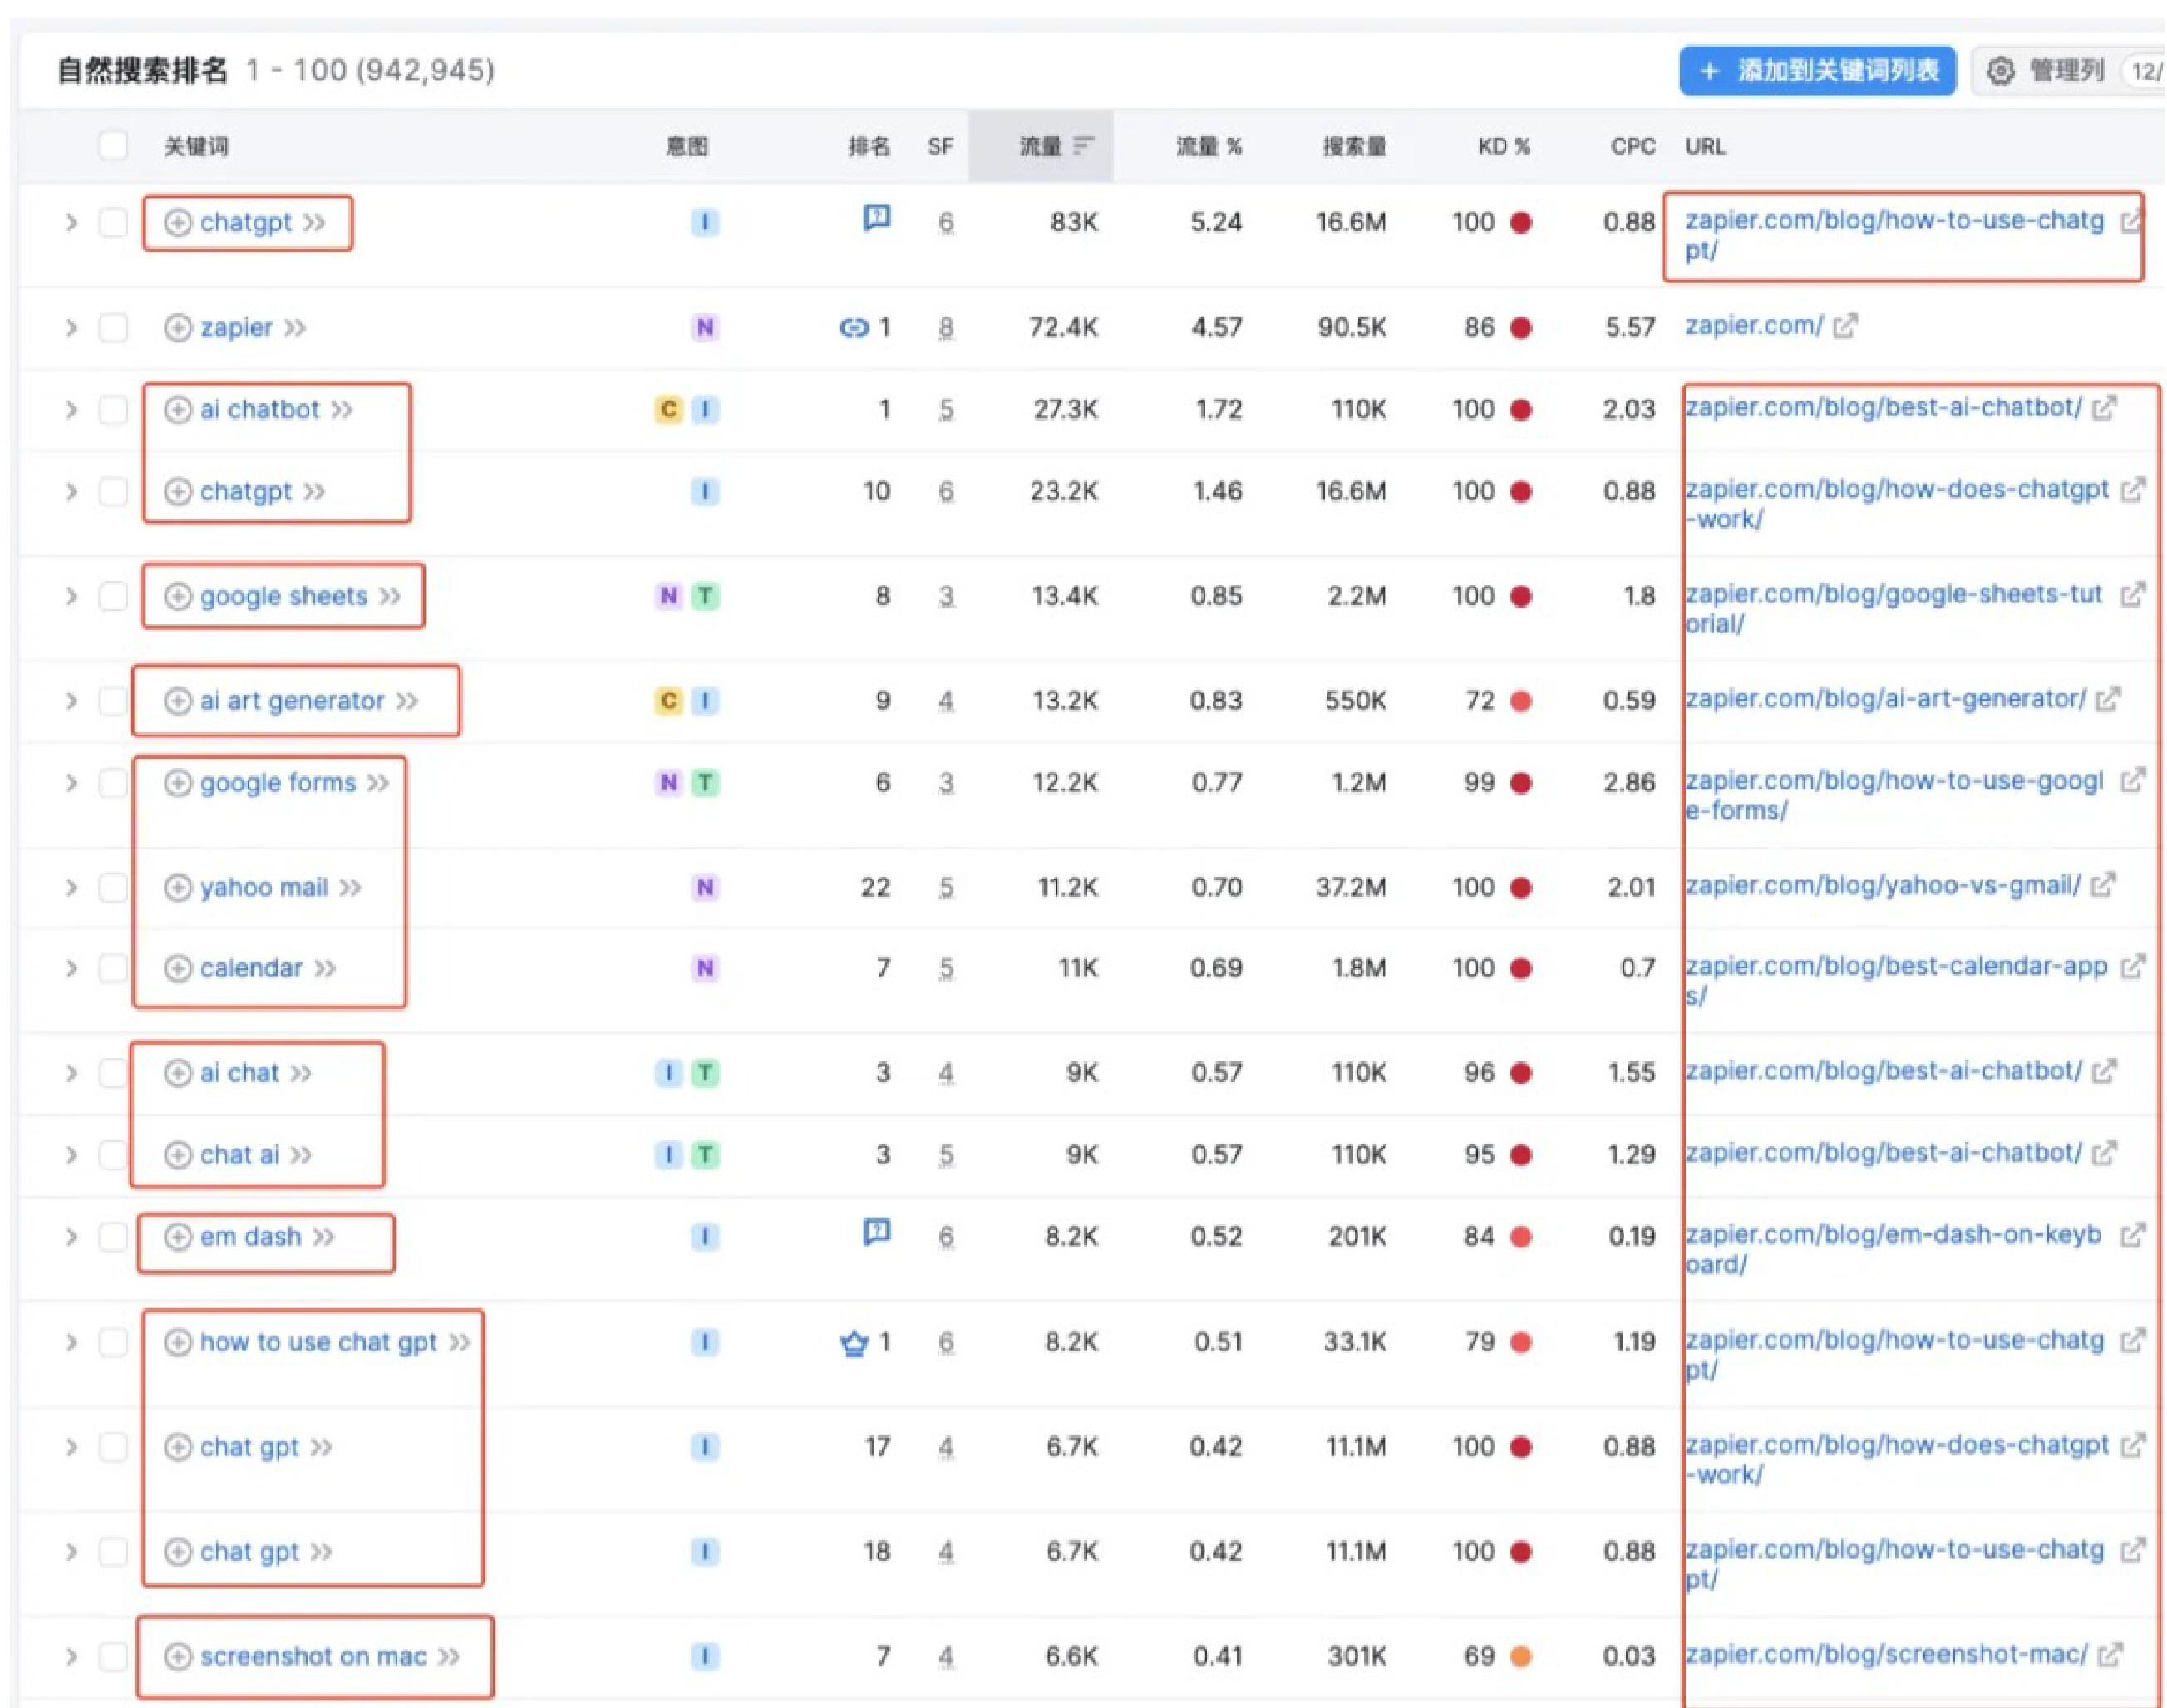Expand the screenshot on mac row
Viewport: 2167px width, 1708px height.
coord(71,1657)
